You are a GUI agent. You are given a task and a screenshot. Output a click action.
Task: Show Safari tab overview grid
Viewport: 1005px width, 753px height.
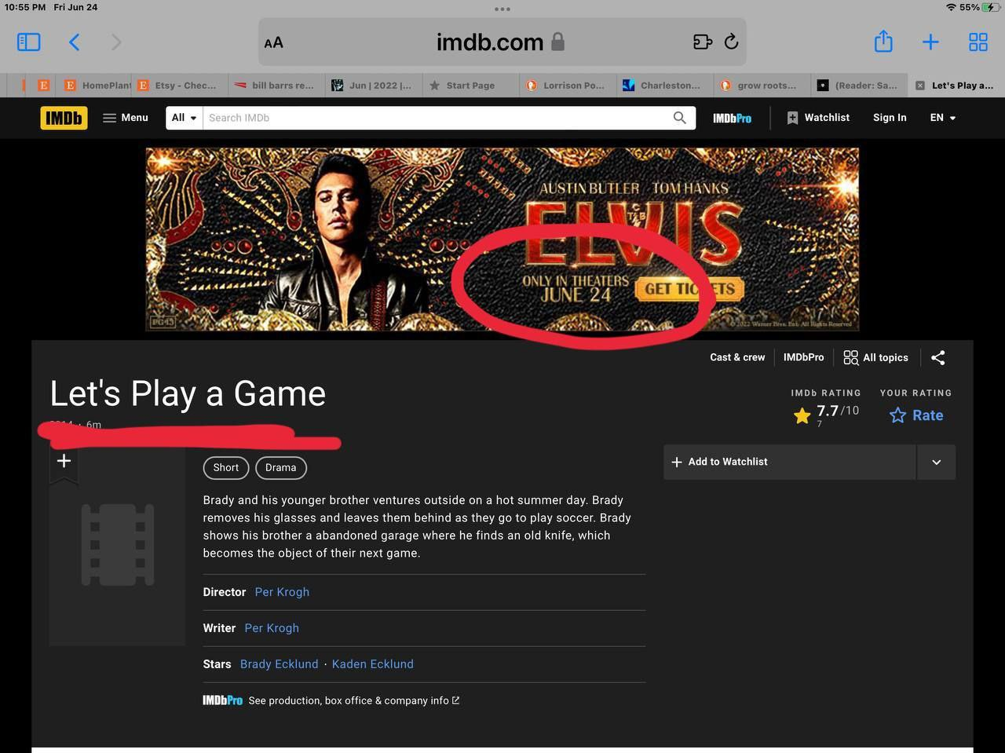click(x=978, y=42)
